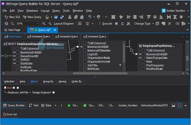The height and width of the screenshot is (125, 191).
Task: Click the Stop execution square icon
Action: click(x=117, y=24)
